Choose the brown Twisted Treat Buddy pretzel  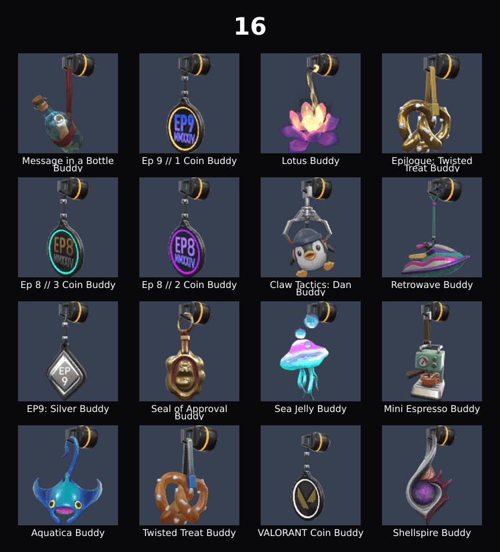pyautogui.click(x=189, y=475)
